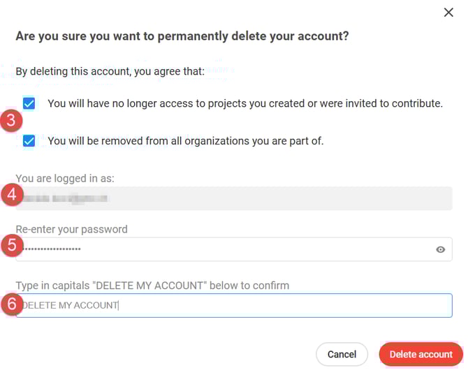
Task: Click the red step 4 marker
Action: 10,195
